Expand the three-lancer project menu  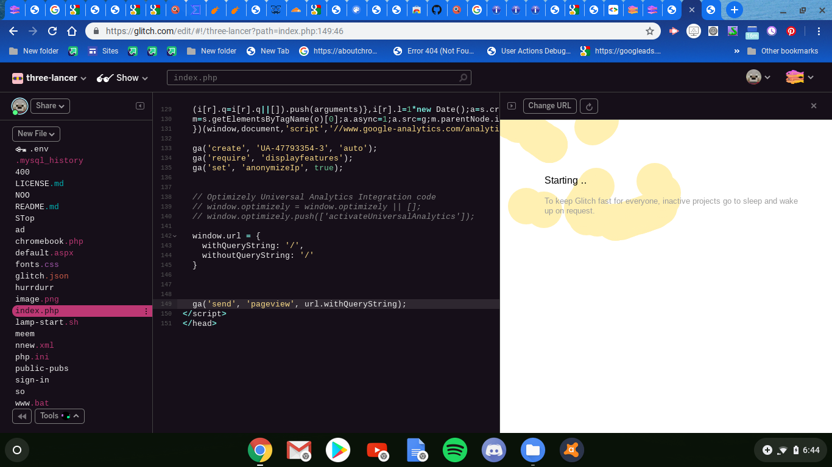coord(49,78)
